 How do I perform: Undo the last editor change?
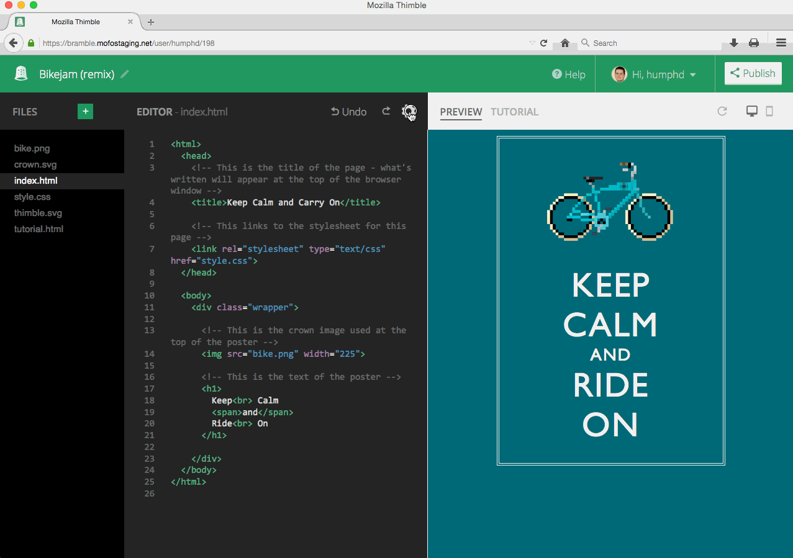click(x=348, y=112)
